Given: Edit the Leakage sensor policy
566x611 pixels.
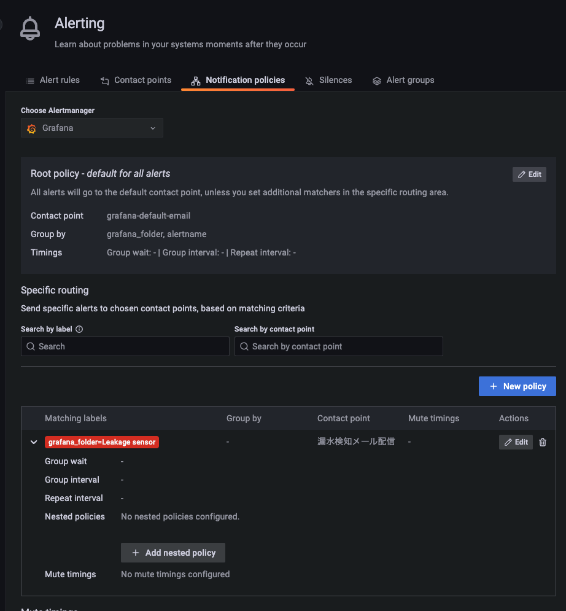Looking at the screenshot, I should click(516, 442).
